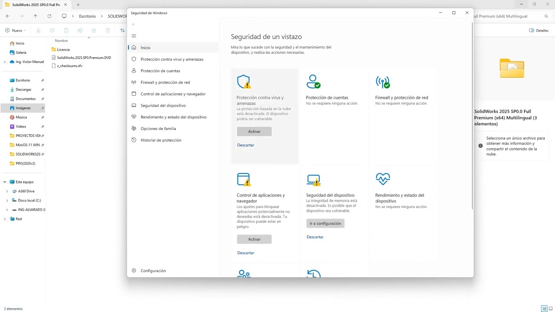Click the Share icon in File Explorer toolbar
The height and width of the screenshot is (312, 555).
point(94,30)
